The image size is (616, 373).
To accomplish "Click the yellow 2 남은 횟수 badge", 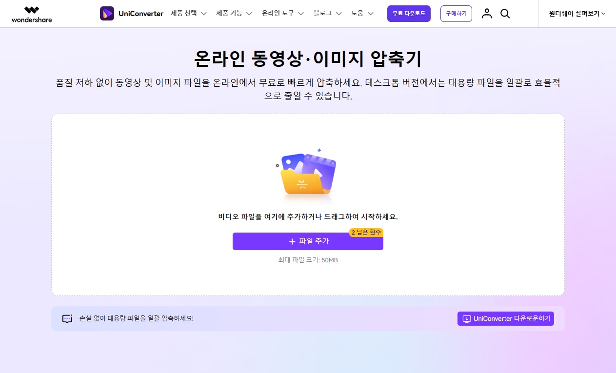I will pos(366,233).
